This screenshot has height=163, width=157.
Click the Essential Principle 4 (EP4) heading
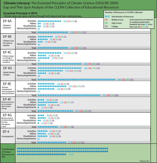click(20, 13)
